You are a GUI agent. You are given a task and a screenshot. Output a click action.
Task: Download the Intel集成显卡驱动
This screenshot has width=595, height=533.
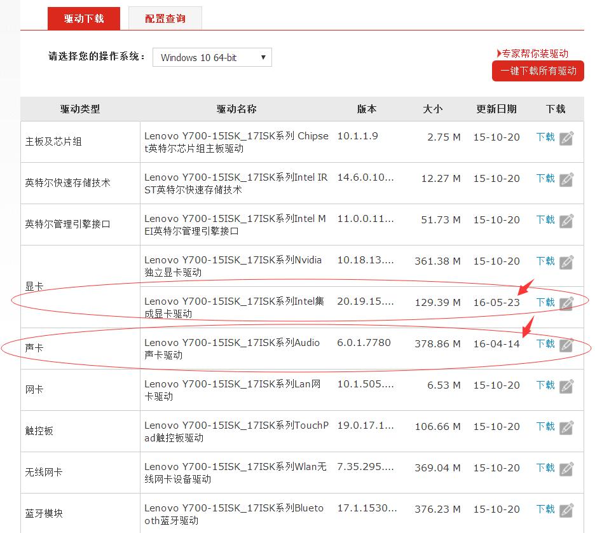click(x=545, y=303)
